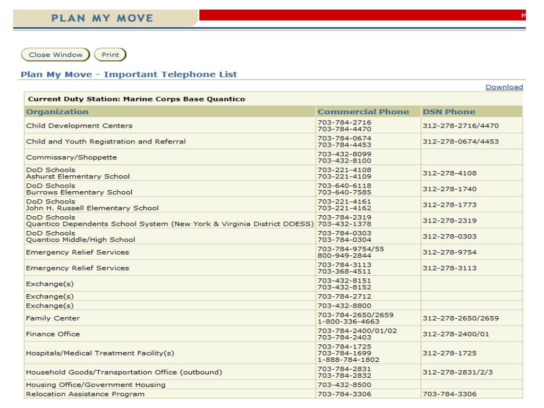Viewport: 544px width, 408px height.
Task: Click DSN number 312-278-2716/4470
Action: click(x=461, y=125)
